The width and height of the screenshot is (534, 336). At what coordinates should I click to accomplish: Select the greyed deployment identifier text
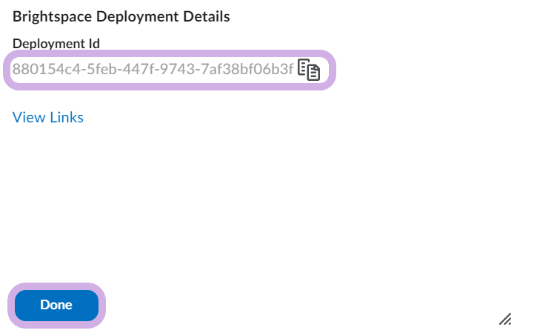(153, 69)
